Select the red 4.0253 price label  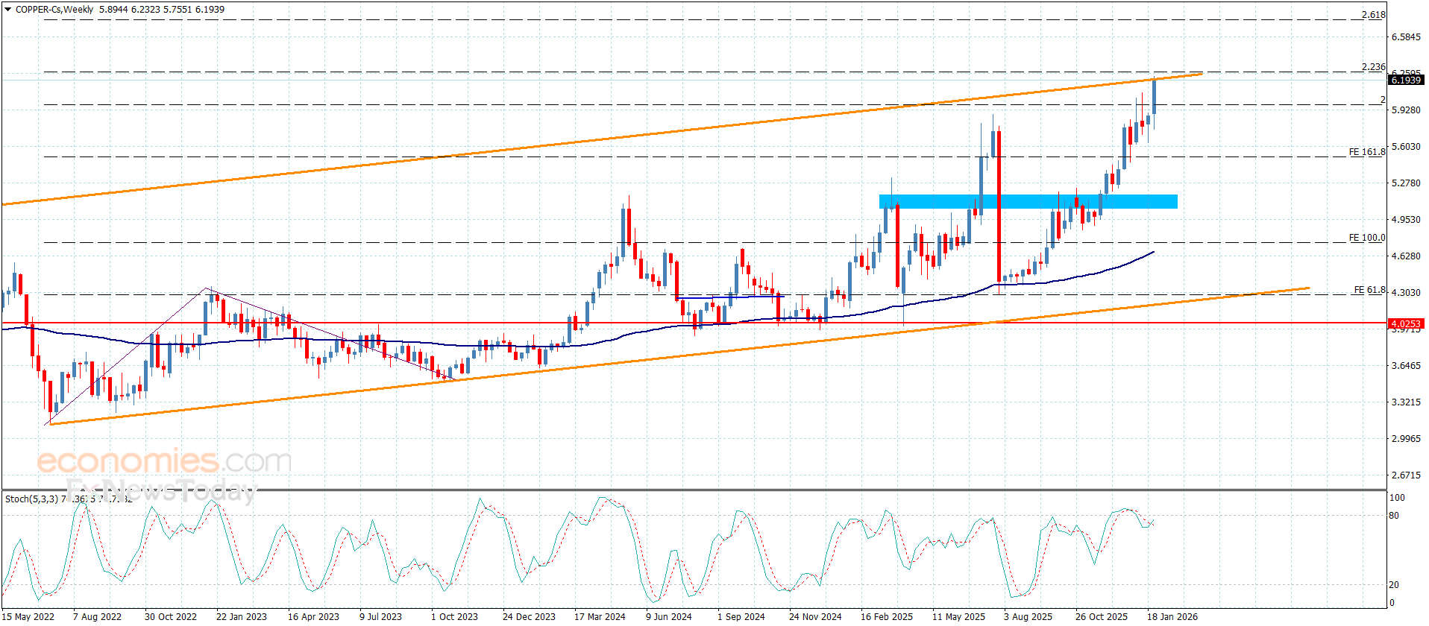[1405, 323]
